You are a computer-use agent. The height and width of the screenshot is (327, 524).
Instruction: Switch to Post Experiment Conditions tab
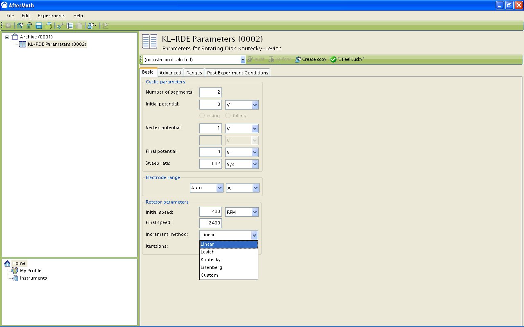click(237, 73)
